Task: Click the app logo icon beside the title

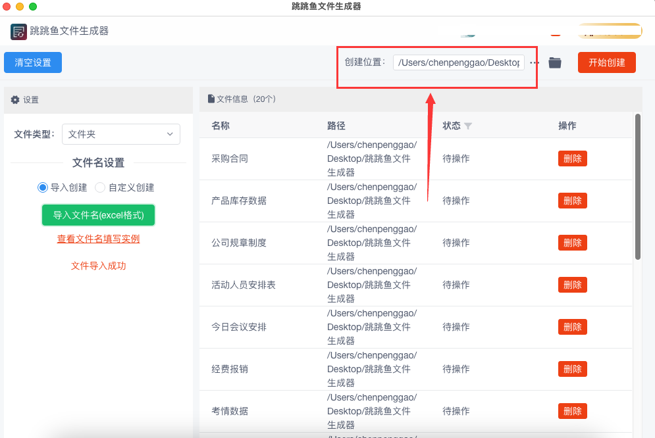Action: 18,32
